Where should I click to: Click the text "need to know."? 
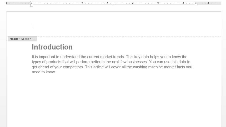coord(44,72)
